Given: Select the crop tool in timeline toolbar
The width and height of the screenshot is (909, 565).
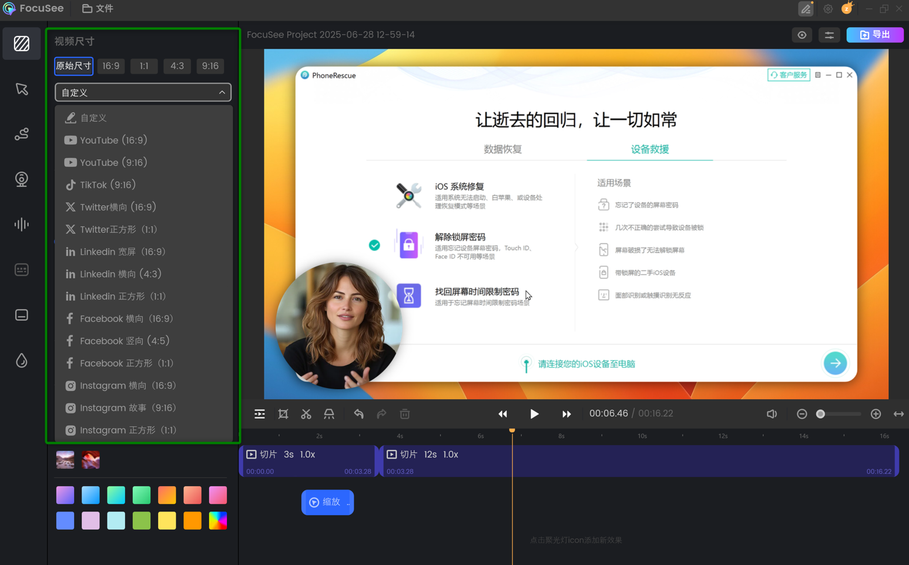Looking at the screenshot, I should [x=283, y=414].
